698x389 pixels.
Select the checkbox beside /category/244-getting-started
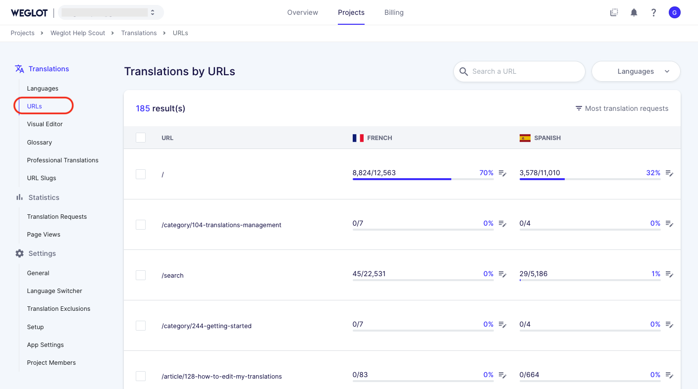click(x=141, y=325)
